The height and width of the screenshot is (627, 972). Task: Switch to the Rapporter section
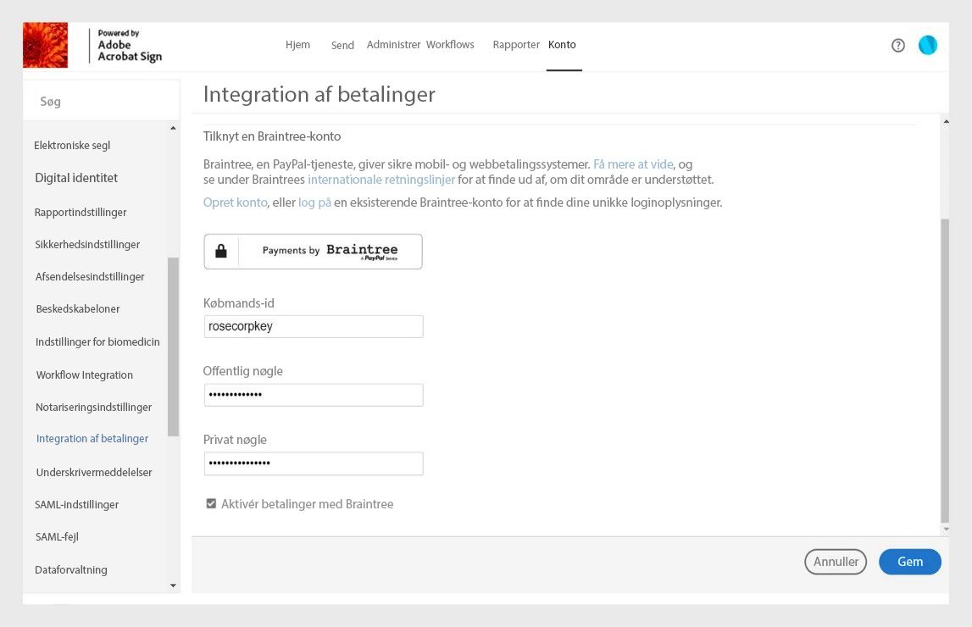516,44
